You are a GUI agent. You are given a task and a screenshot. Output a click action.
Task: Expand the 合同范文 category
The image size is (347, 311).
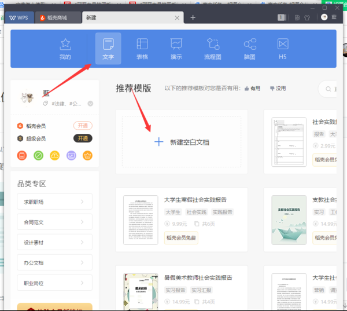click(x=55, y=222)
